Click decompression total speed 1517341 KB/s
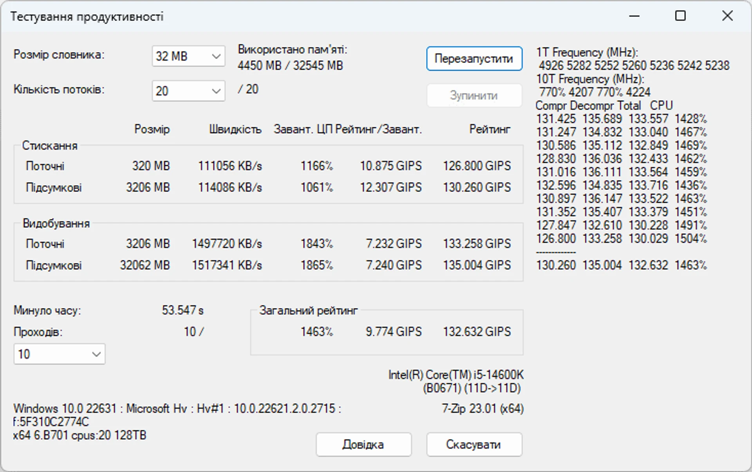Screen dimensions: 752x472 coord(227,265)
